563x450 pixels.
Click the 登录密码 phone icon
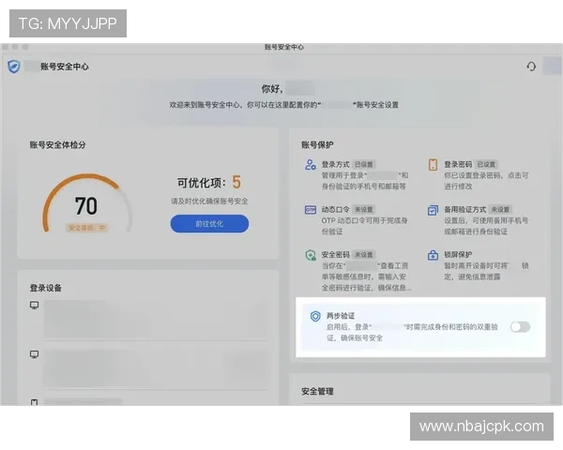click(433, 165)
